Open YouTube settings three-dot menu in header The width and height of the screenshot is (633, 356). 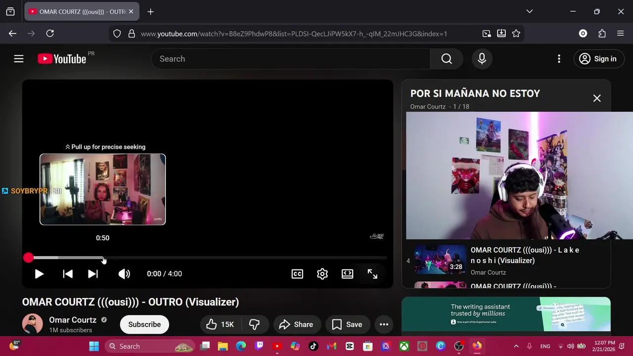559,59
